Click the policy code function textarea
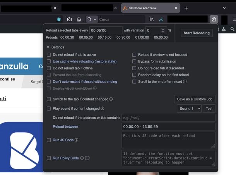Screen dimensions: 236x175 168,158
